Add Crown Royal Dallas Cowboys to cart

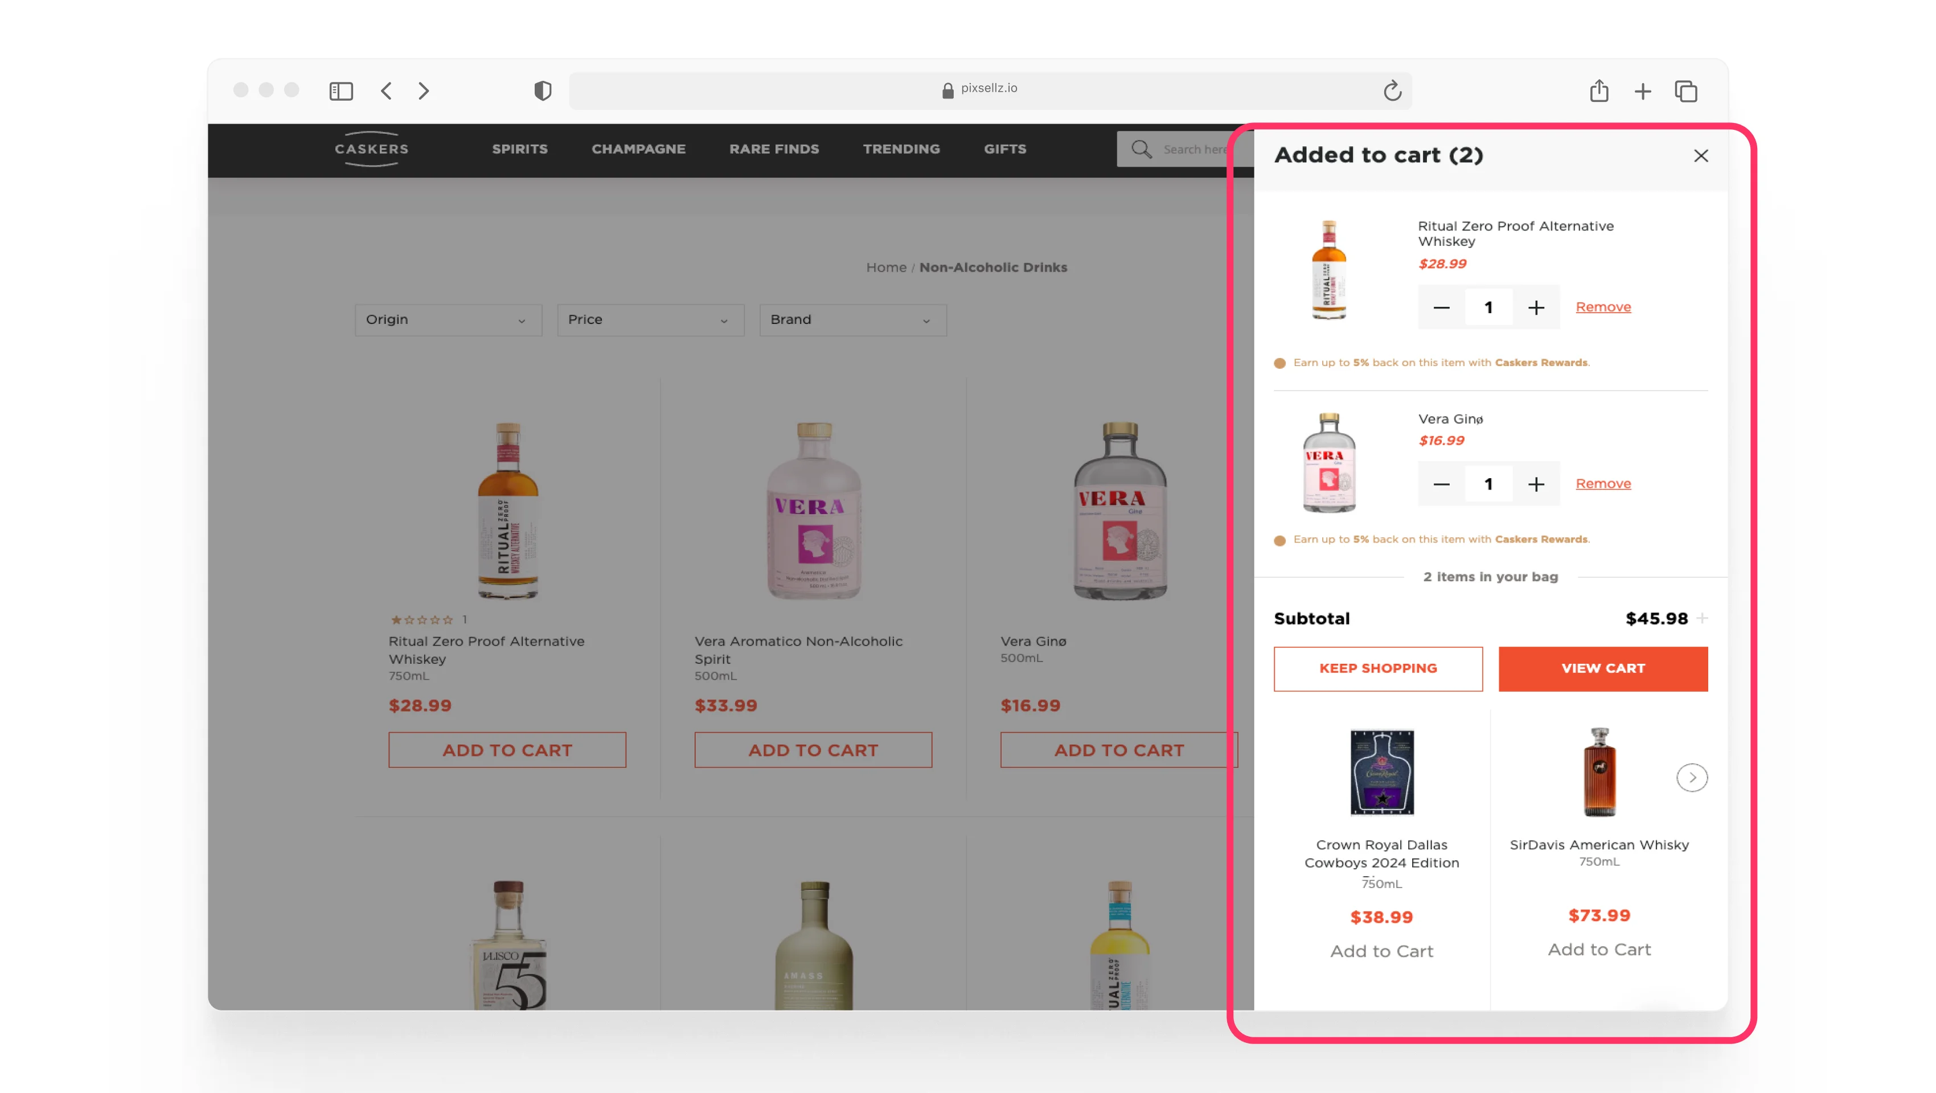[x=1381, y=951]
